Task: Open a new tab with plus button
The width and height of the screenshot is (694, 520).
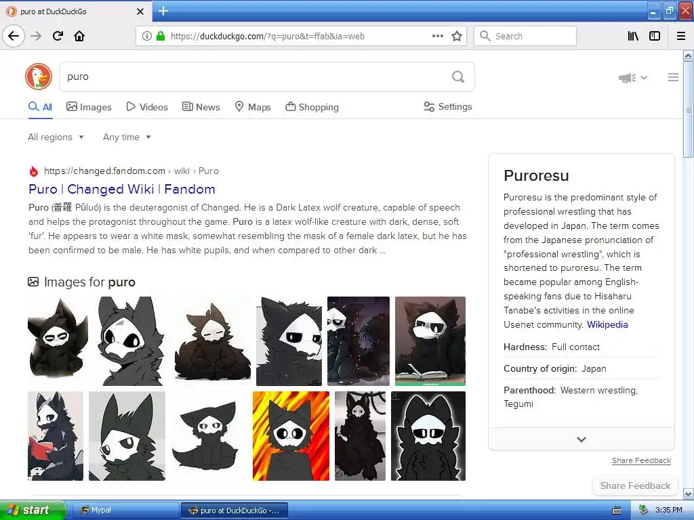Action: point(163,11)
